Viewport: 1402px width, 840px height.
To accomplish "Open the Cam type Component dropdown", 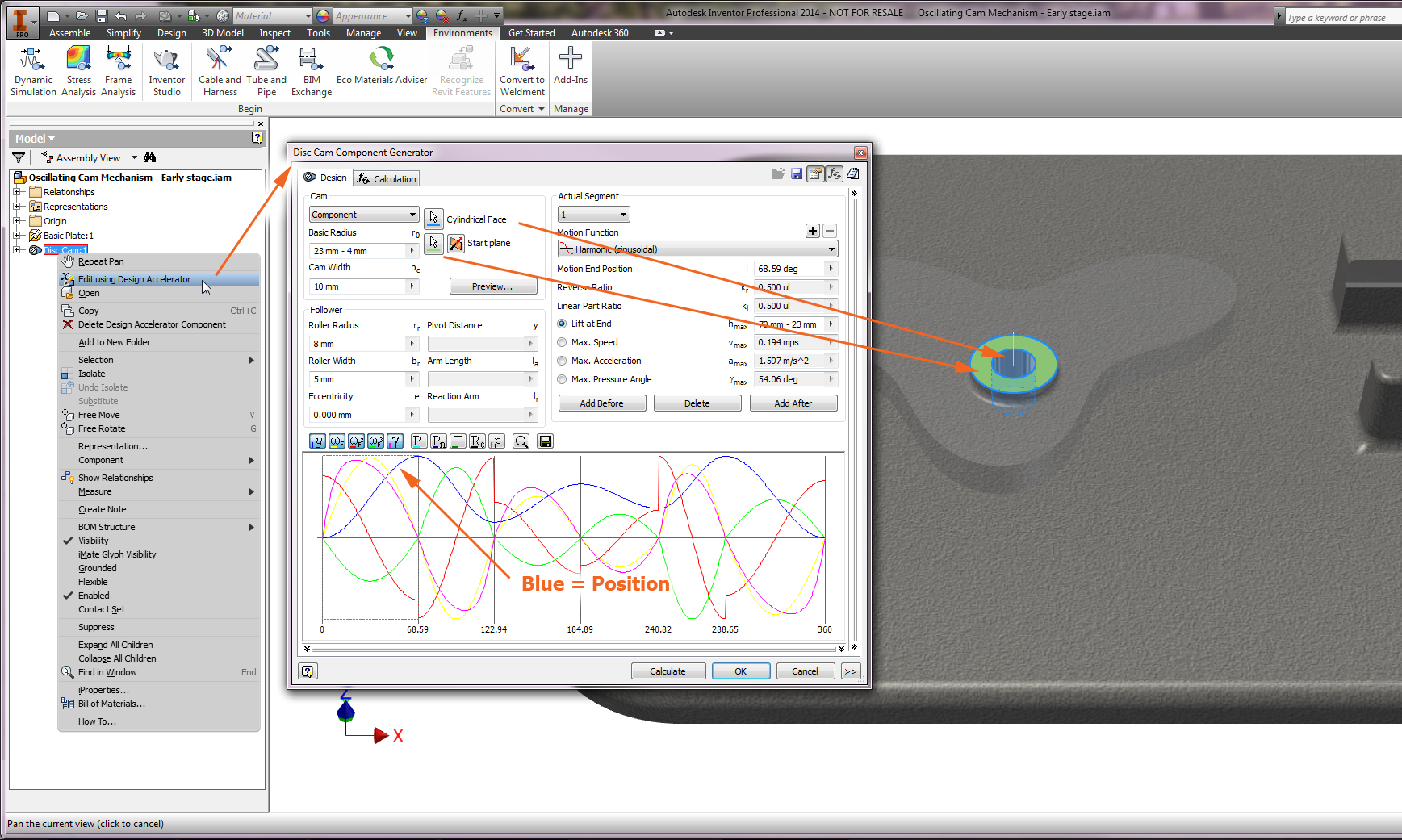I will tap(364, 215).
